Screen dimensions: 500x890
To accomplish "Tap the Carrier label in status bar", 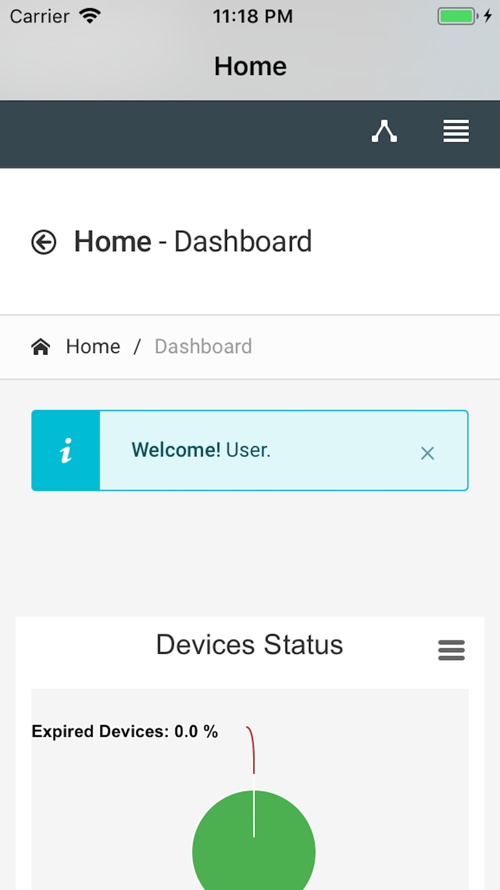I will pos(39,17).
